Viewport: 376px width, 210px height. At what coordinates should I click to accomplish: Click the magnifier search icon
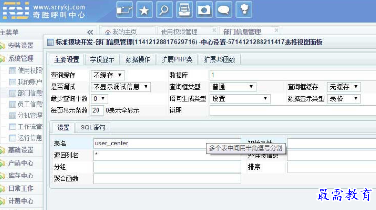(164, 10)
